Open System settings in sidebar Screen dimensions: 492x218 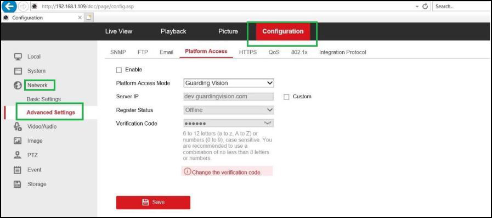point(36,71)
